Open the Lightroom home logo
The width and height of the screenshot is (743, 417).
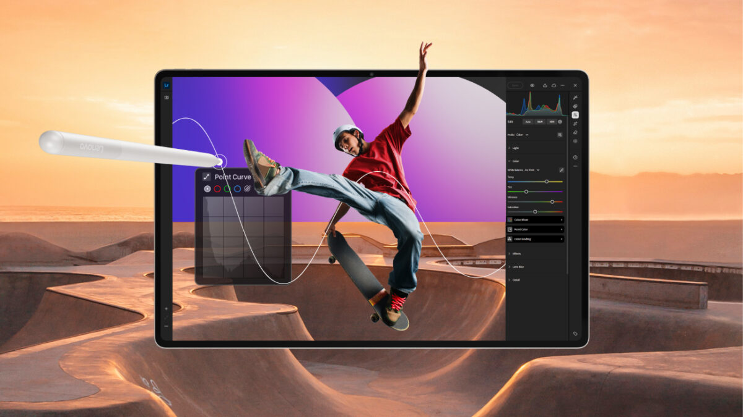[x=167, y=85]
